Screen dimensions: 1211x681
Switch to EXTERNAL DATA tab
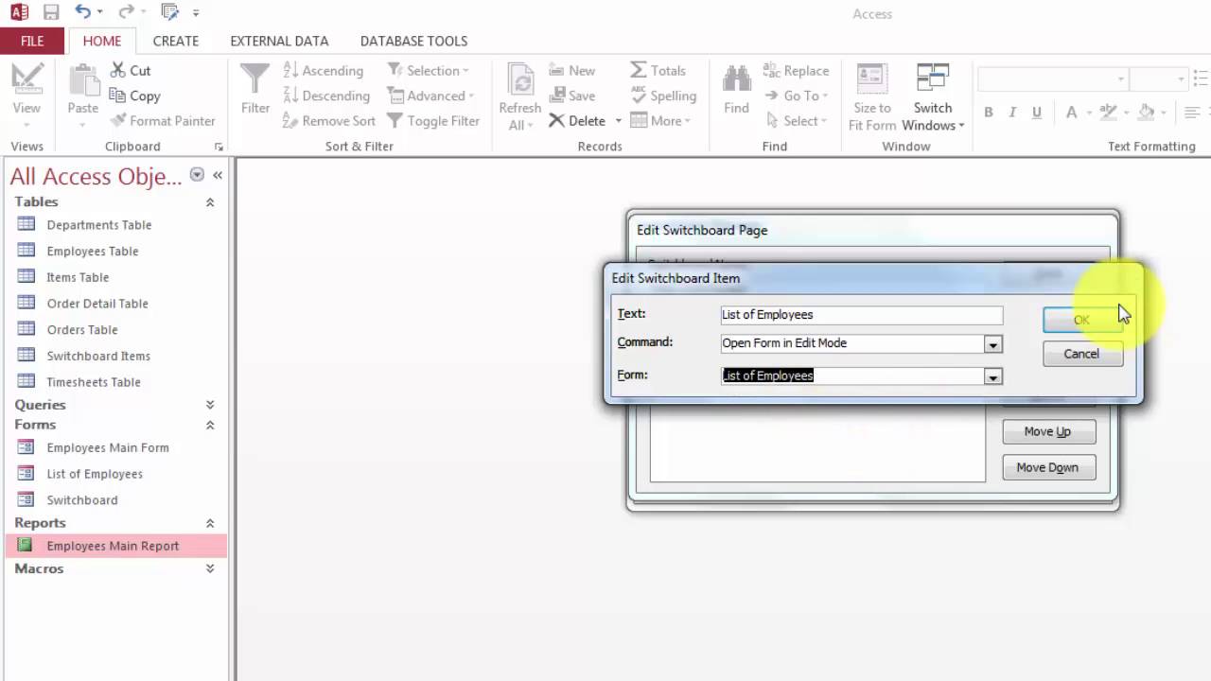click(x=279, y=41)
